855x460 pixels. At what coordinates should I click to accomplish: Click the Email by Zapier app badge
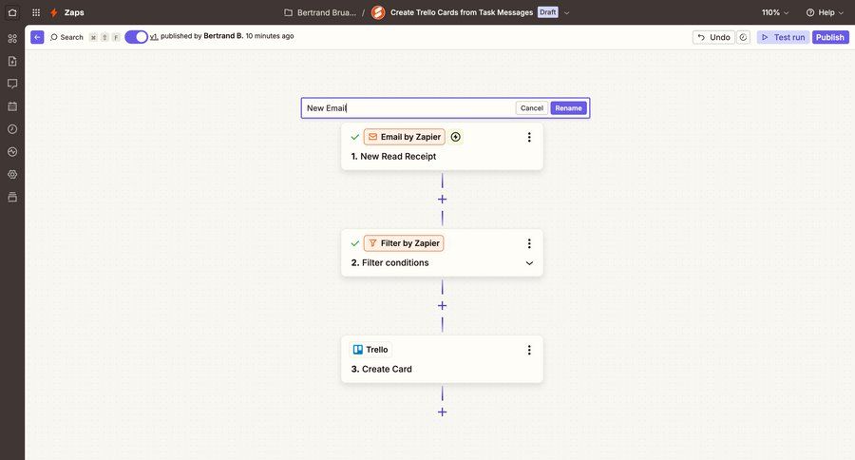tap(404, 137)
